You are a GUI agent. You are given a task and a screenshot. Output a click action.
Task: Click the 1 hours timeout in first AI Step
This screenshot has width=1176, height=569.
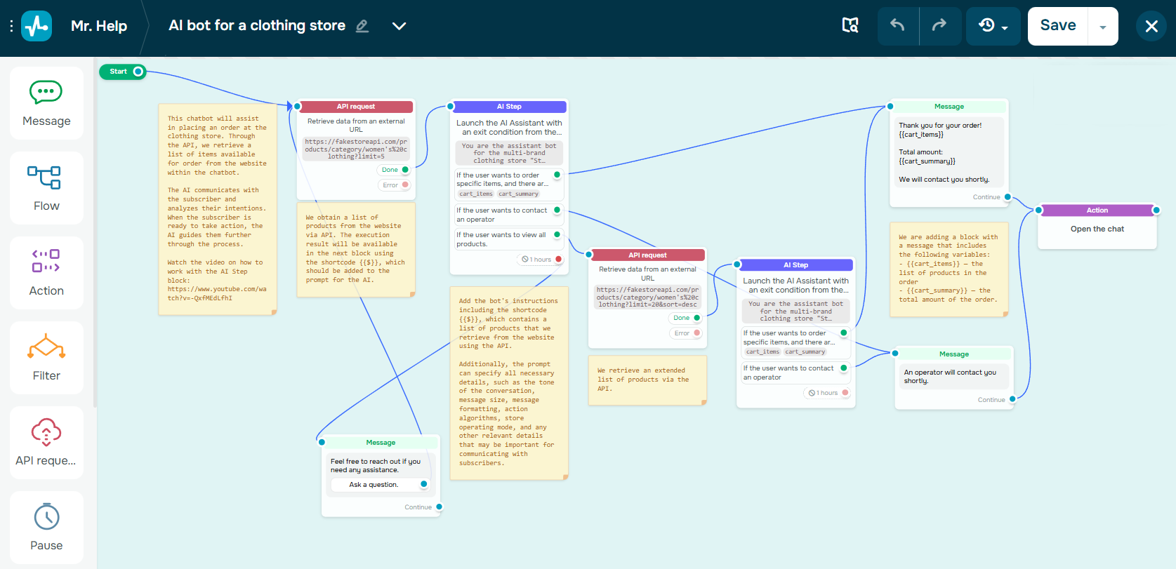(540, 260)
